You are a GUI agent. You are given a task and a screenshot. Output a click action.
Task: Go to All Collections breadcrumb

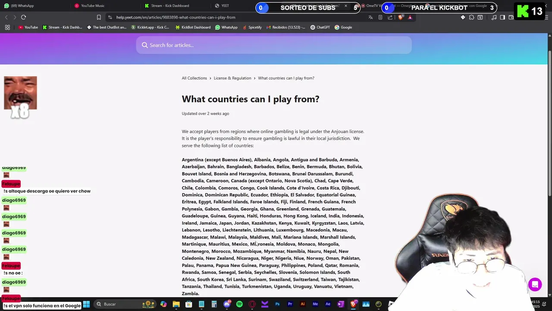click(194, 78)
